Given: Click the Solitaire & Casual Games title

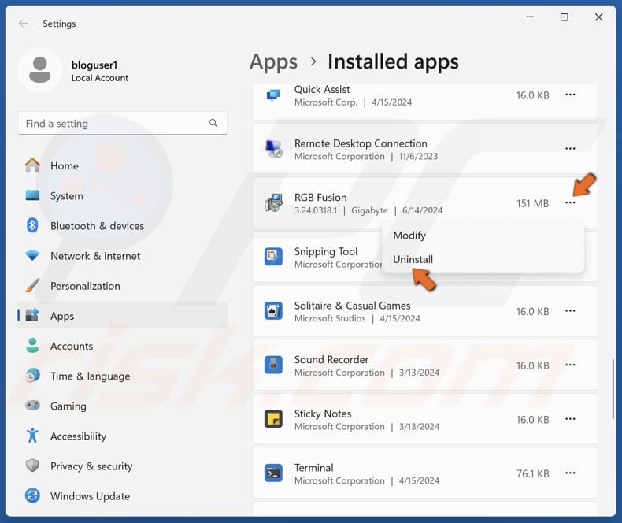Looking at the screenshot, I should tap(352, 305).
